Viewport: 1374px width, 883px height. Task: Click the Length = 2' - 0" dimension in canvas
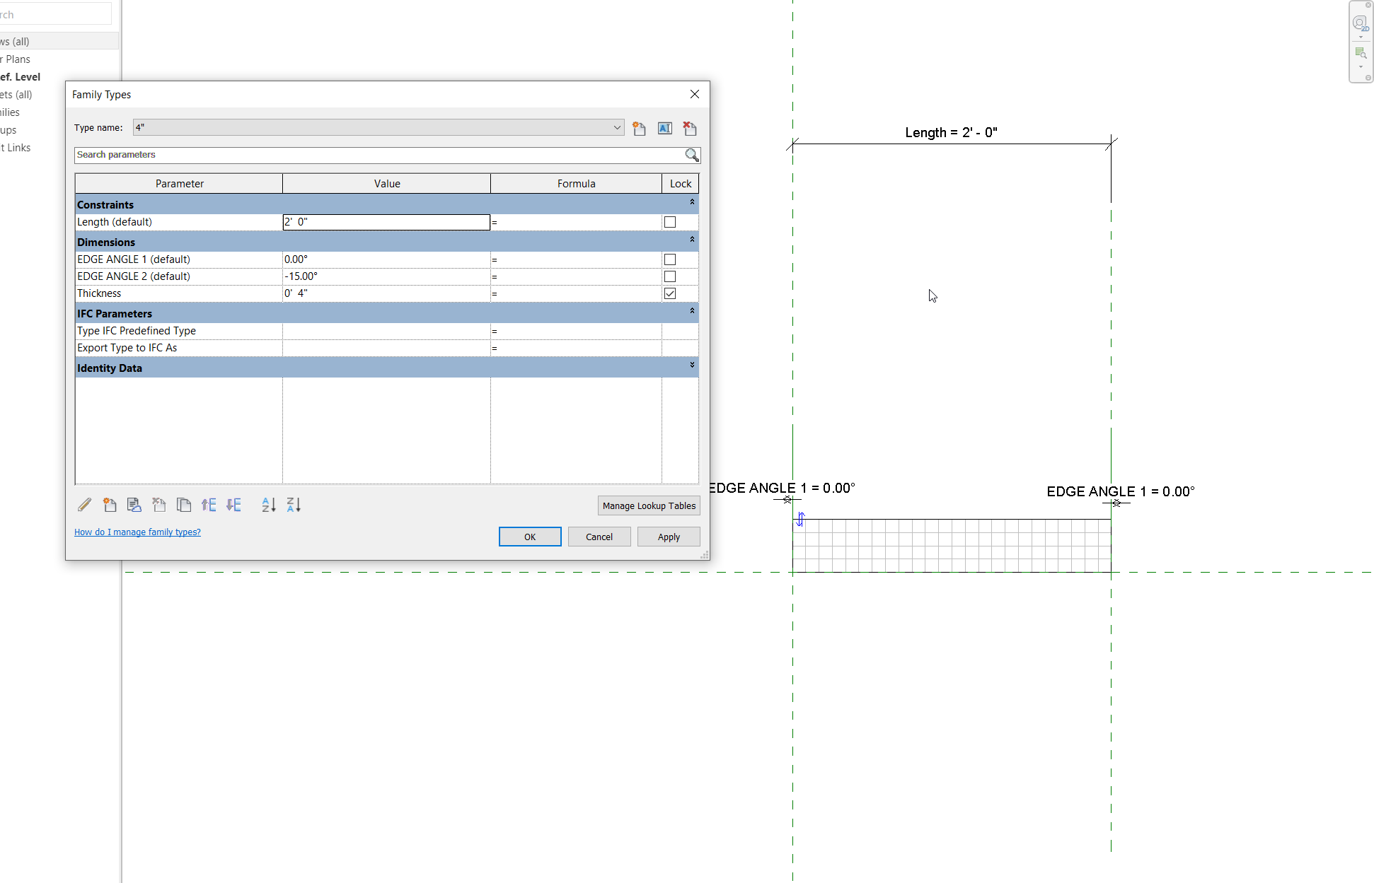[951, 133]
